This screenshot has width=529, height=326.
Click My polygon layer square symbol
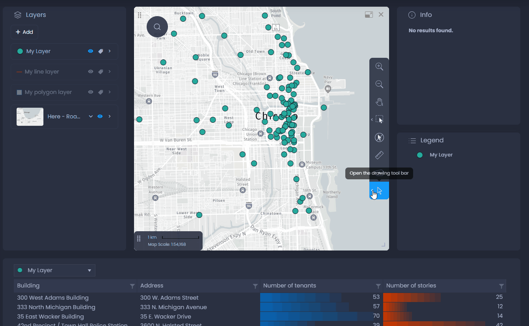(x=19, y=92)
